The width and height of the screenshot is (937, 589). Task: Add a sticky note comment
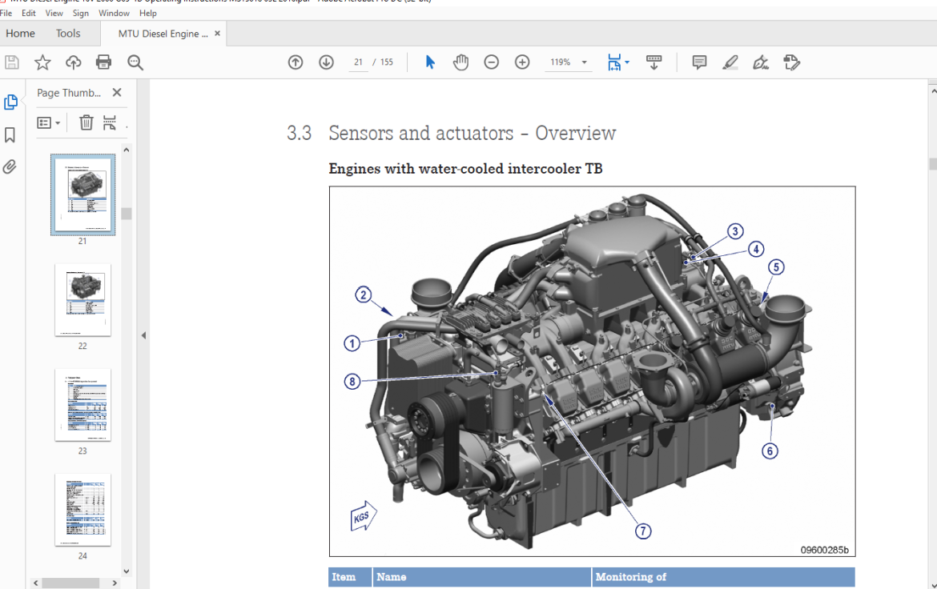pyautogui.click(x=699, y=62)
